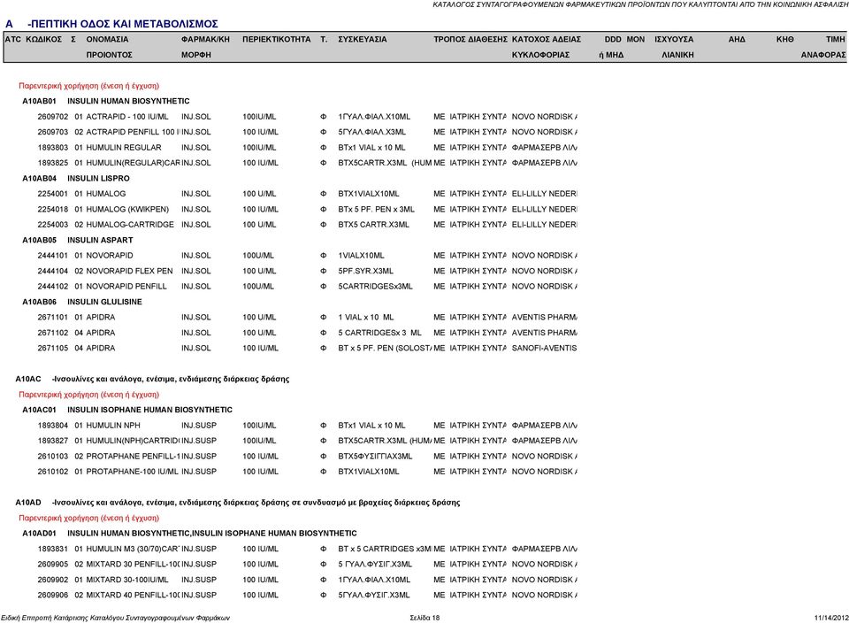Screen dimensions: 849x623
Task: Select group heading 'INSULIN ISOPHANE HUMAN BIOSYNTHETIC'
Action: pos(150,410)
